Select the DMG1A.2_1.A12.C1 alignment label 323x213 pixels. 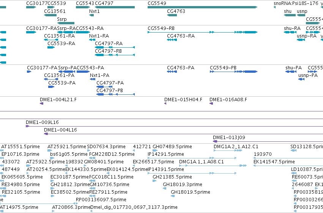(x=236, y=147)
